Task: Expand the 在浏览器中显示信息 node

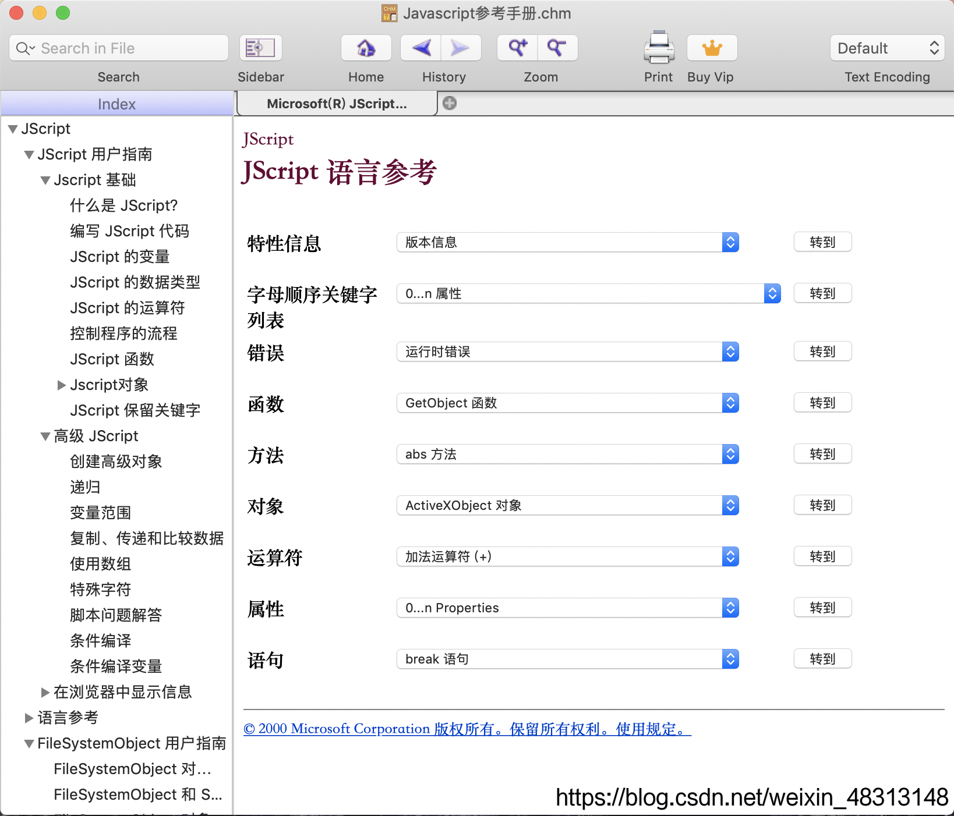Action: pos(45,693)
